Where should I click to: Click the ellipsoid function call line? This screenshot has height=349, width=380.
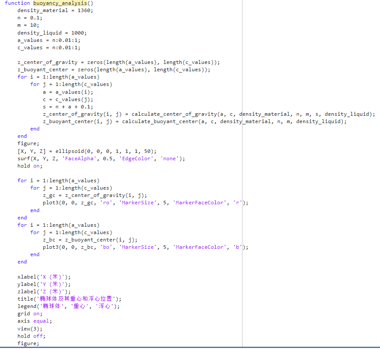(86, 151)
